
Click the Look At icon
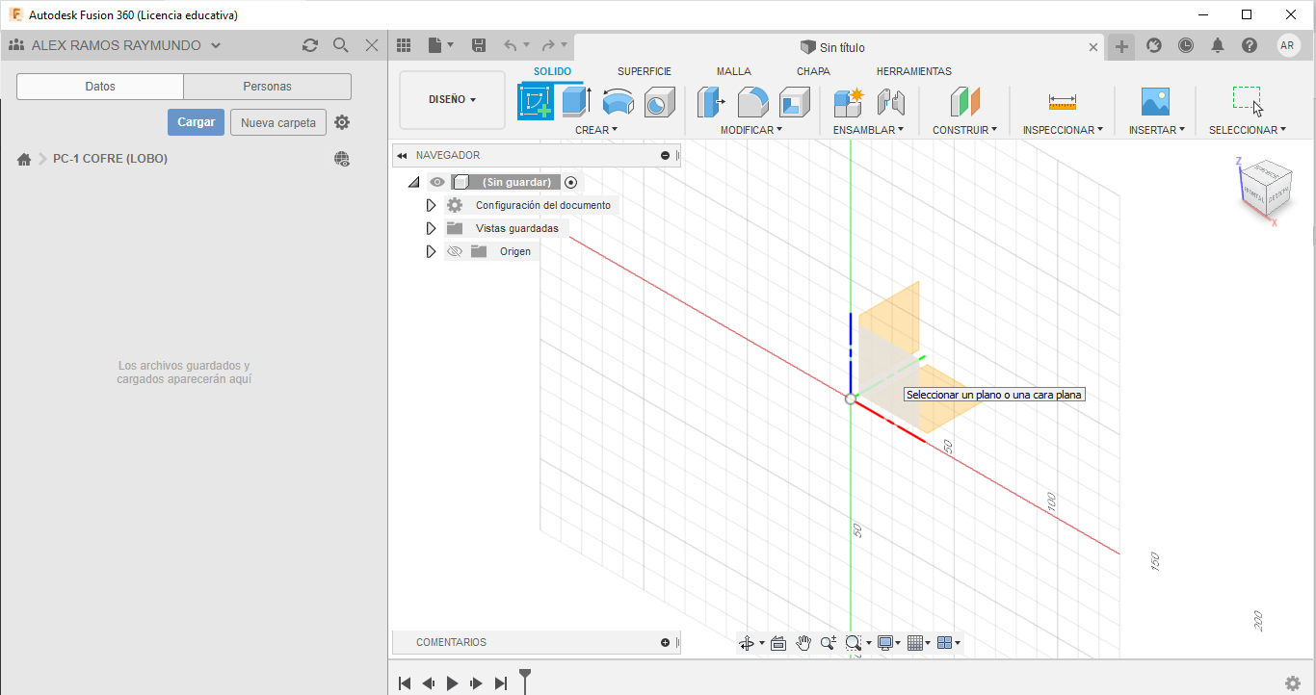[778, 643]
